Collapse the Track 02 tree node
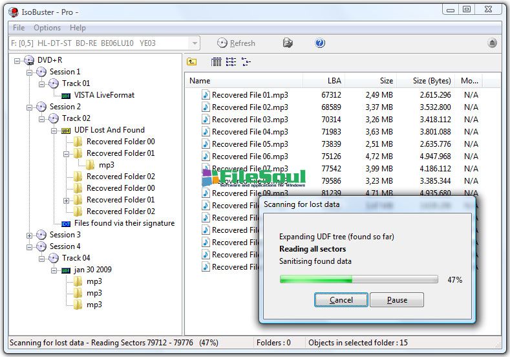Screen dimensions: 510x357 click(x=42, y=118)
